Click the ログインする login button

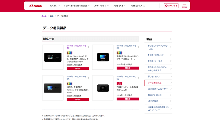(171, 6)
